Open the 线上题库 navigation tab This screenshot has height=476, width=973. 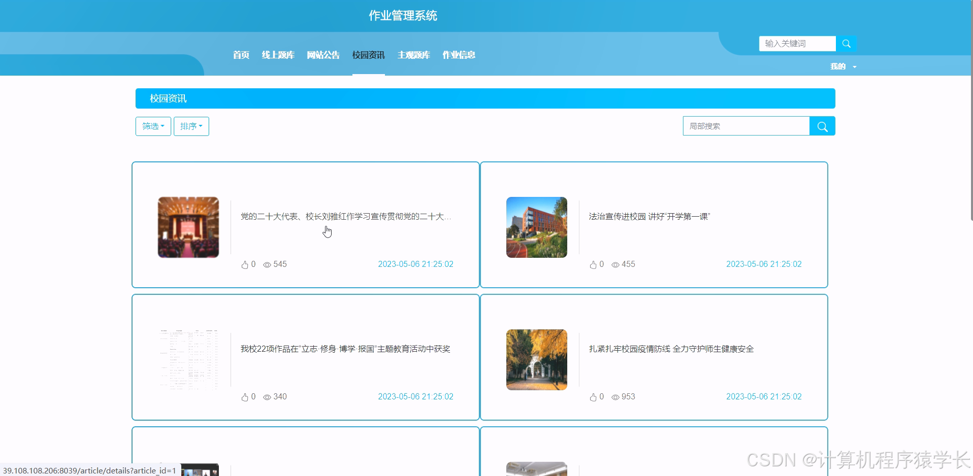[x=278, y=55]
